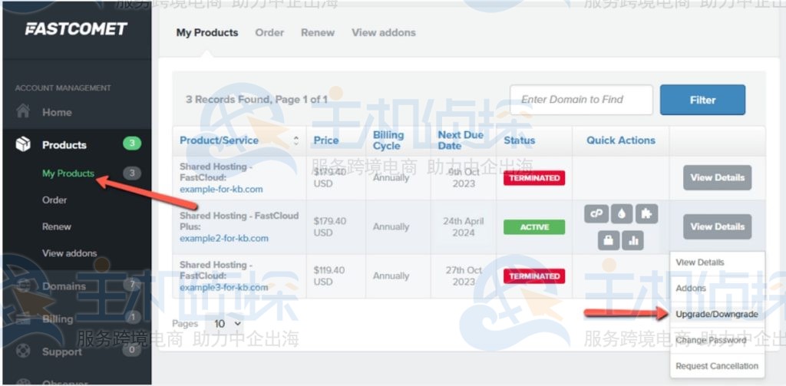Click the Next Due Date column header
The height and width of the screenshot is (386, 786).
(x=461, y=140)
